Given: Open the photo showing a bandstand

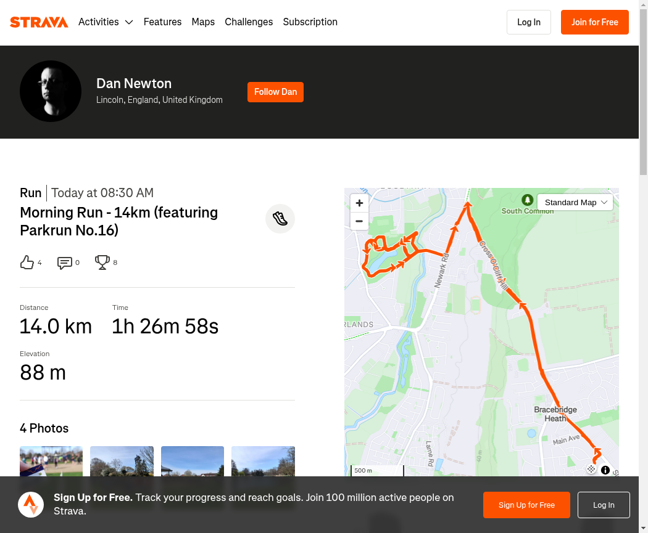Looking at the screenshot, I should 193,462.
